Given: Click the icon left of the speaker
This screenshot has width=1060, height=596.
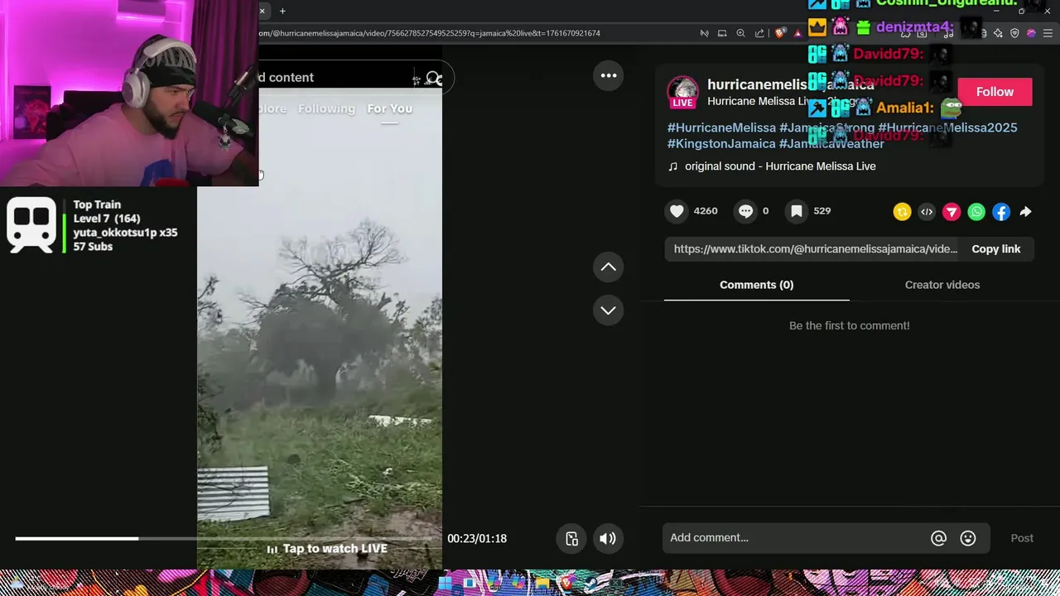Looking at the screenshot, I should [x=571, y=538].
